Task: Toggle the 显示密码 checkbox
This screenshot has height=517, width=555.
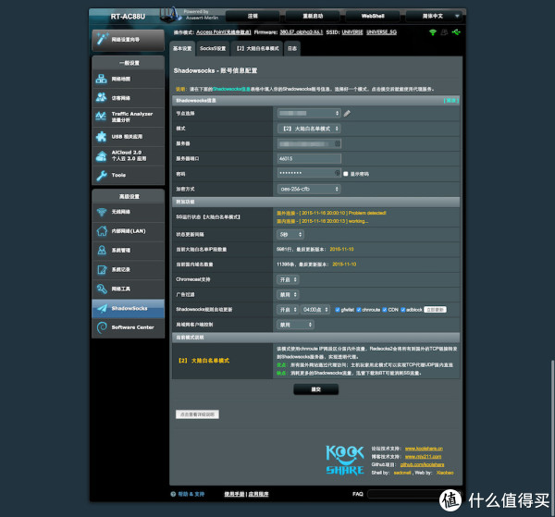Action: click(x=346, y=173)
